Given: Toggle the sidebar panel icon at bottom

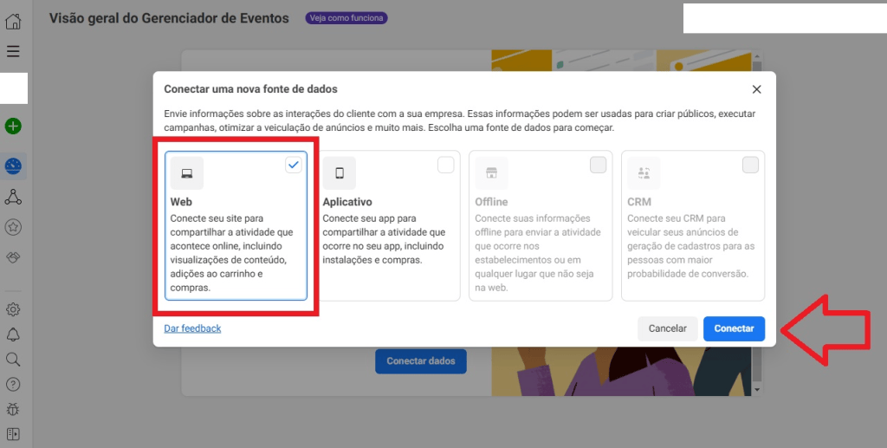Looking at the screenshot, I should [13, 434].
